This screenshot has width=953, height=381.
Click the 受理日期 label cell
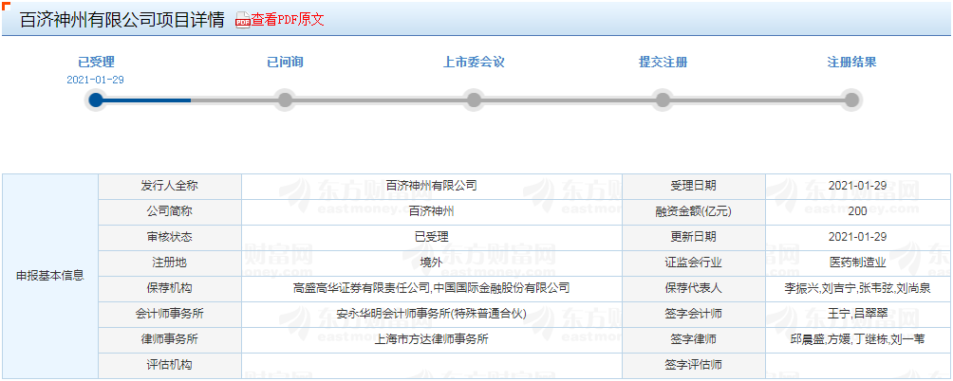(694, 187)
